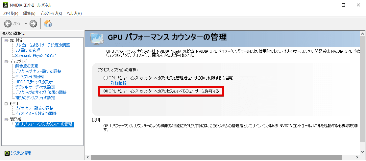Open the 編集(E) menu
Viewport: 366px width, 161px height.
(29, 13)
